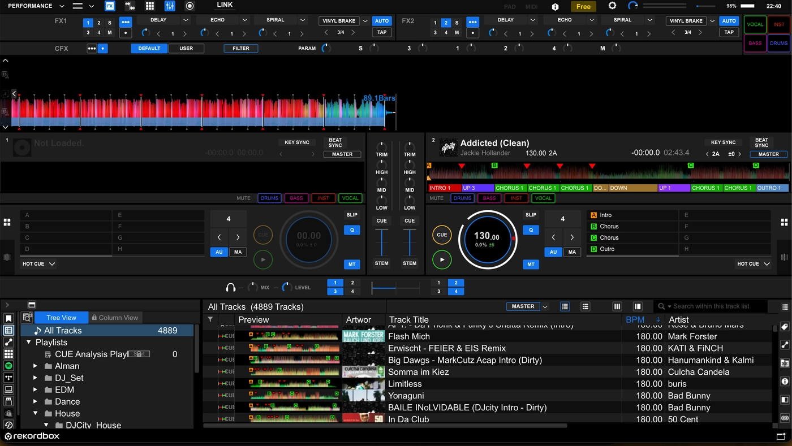Mute VOCAL stem on deck 1

coord(350,198)
